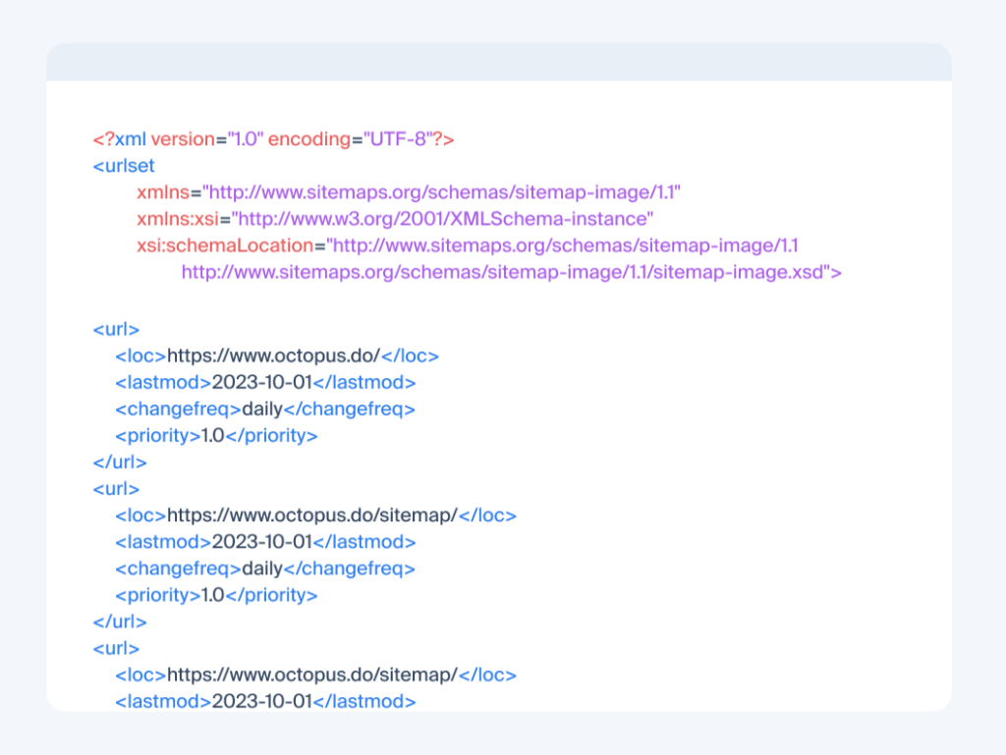
Task: Select the 'version' attribute name
Action: point(183,139)
